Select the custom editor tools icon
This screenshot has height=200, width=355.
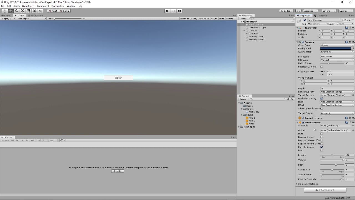point(40,11)
